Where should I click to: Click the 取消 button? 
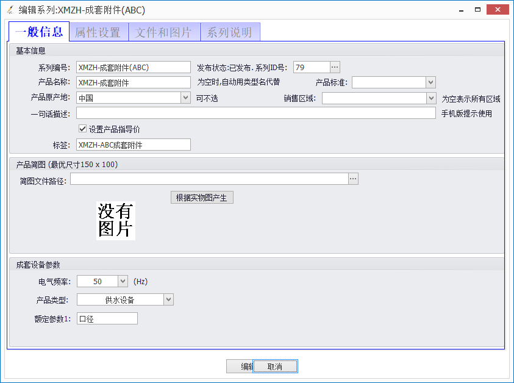(275, 367)
